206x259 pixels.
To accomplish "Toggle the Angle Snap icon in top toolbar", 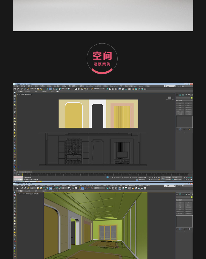I will click(82, 89).
